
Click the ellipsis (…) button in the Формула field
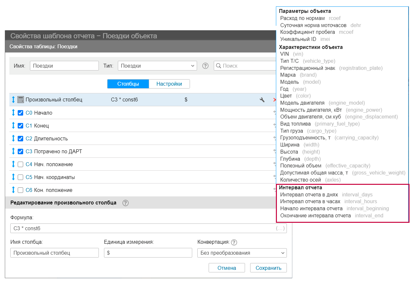[x=280, y=229]
